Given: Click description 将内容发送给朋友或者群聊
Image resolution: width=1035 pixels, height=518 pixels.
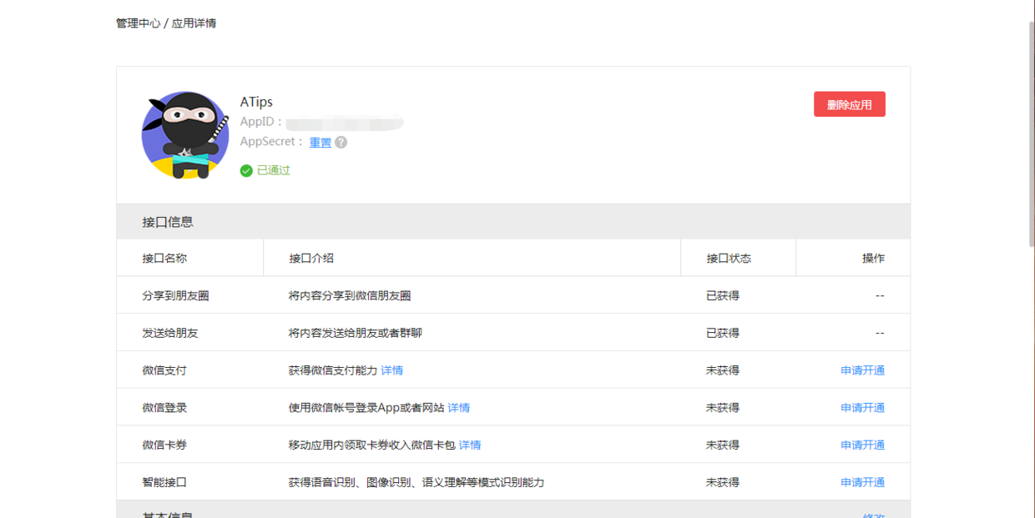Looking at the screenshot, I should [x=356, y=334].
